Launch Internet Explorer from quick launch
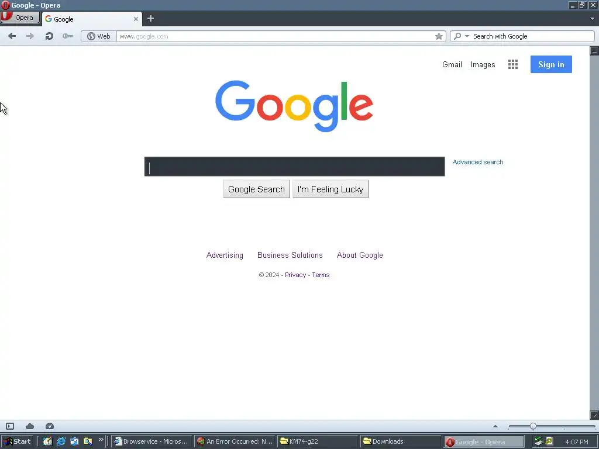Image resolution: width=599 pixels, height=449 pixels. tap(61, 441)
